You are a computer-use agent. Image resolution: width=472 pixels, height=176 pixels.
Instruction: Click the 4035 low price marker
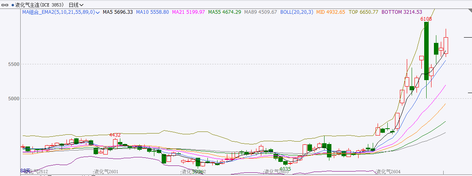coord(285,169)
